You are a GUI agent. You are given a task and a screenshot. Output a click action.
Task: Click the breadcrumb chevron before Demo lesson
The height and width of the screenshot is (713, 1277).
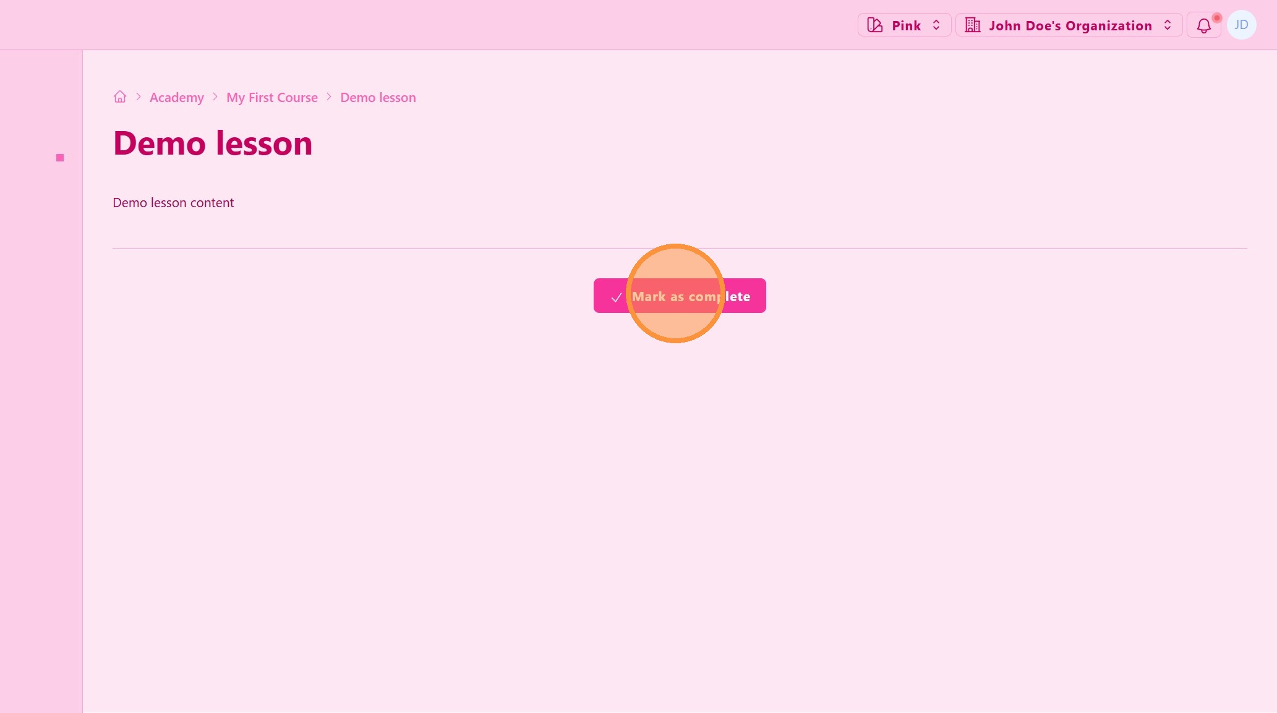pyautogui.click(x=329, y=97)
